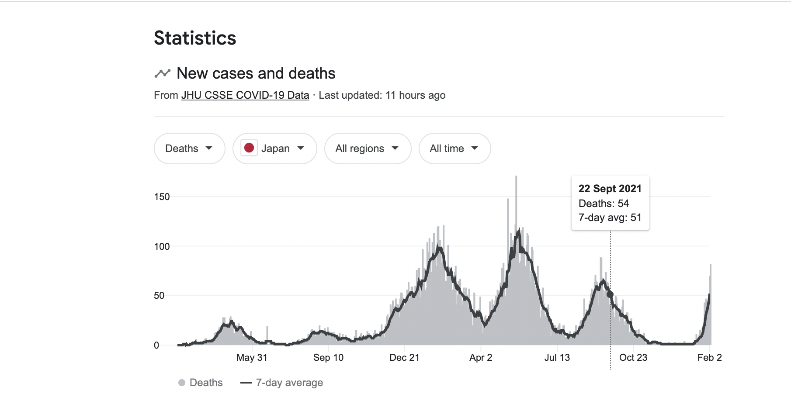The height and width of the screenshot is (394, 791).
Task: Open JHU CSSE COVID-19 Data link
Action: [x=245, y=95]
